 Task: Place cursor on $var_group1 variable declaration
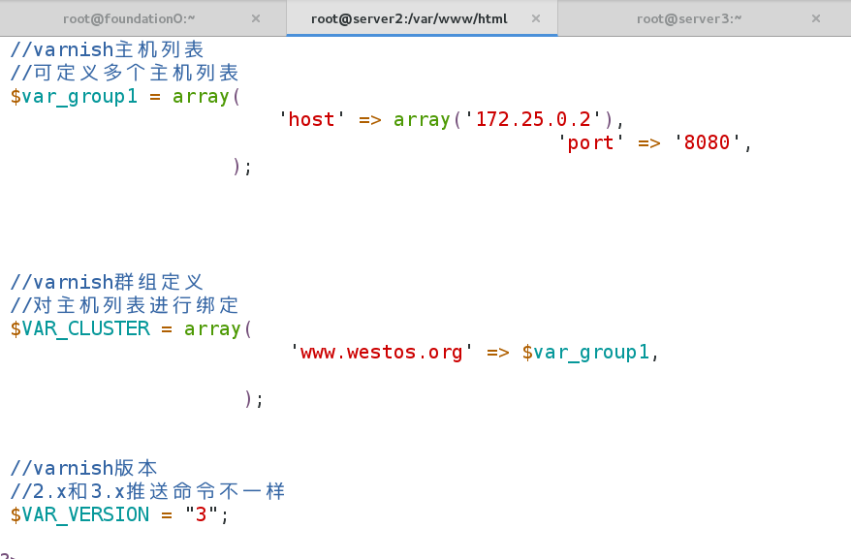point(74,97)
